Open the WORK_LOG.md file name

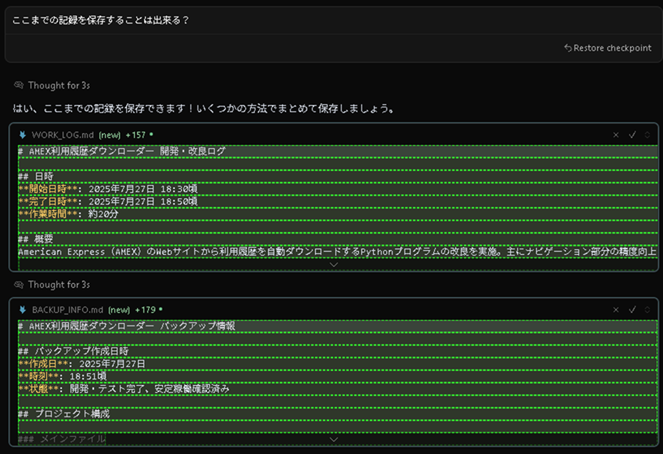(x=63, y=135)
